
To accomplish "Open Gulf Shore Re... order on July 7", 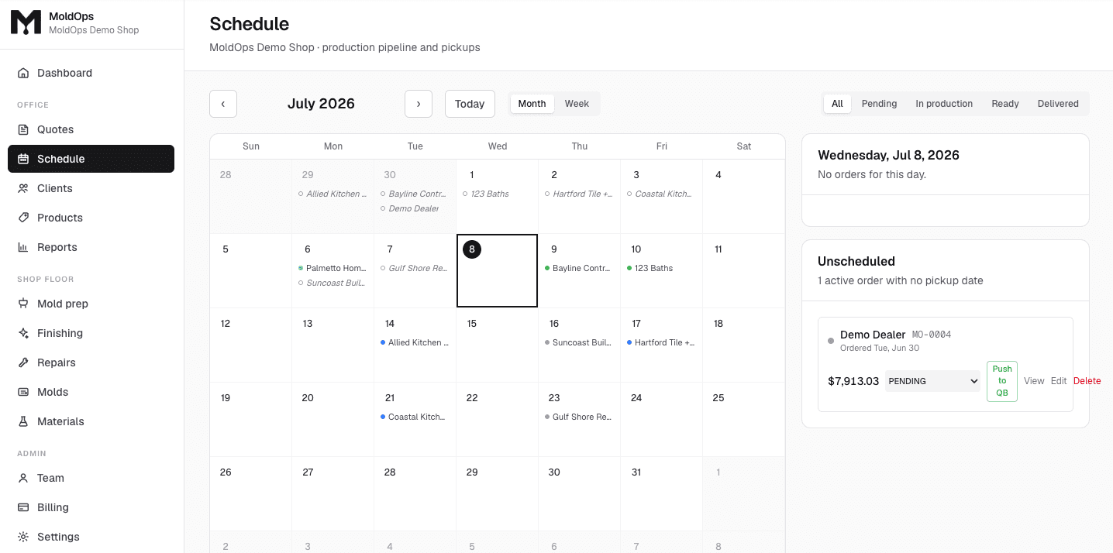I will pos(415,268).
